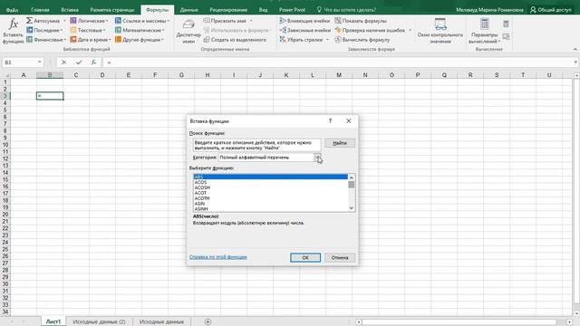Click Calculate Sheet icon

pos(506,36)
